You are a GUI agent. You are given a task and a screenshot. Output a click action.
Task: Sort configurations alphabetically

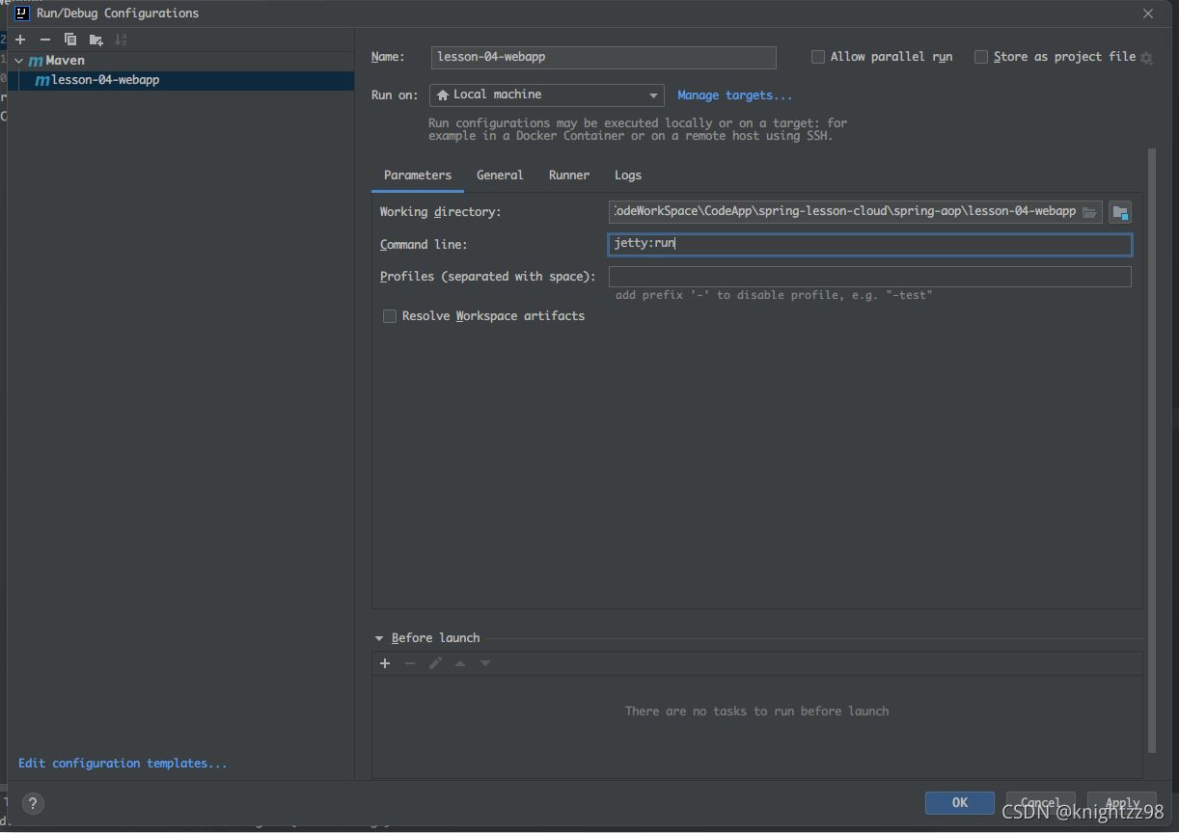(121, 40)
